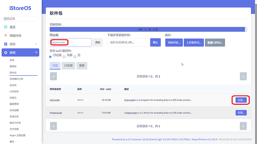The width and height of the screenshot is (257, 144).
Task: Click the 10.41 KiB size cell
Action: point(106,100)
